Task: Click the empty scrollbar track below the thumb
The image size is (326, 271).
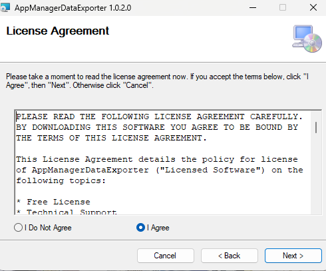Action: click(x=316, y=173)
